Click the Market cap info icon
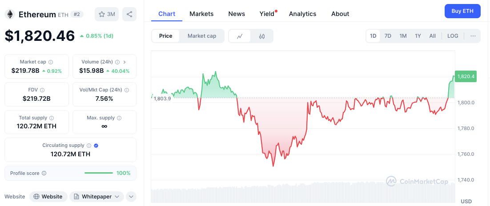The image size is (490, 206). pos(51,62)
